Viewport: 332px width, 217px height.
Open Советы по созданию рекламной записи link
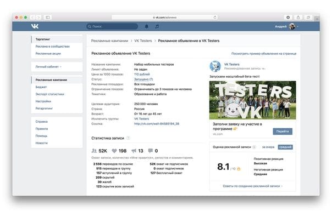coord(252,186)
